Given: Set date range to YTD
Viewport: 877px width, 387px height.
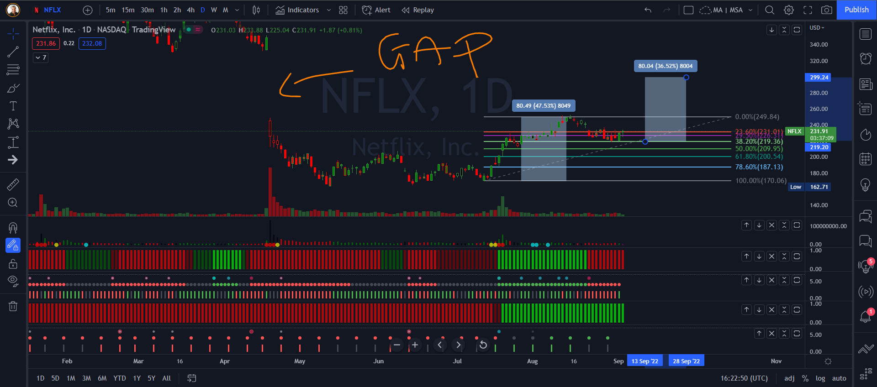Looking at the screenshot, I should pyautogui.click(x=120, y=378).
